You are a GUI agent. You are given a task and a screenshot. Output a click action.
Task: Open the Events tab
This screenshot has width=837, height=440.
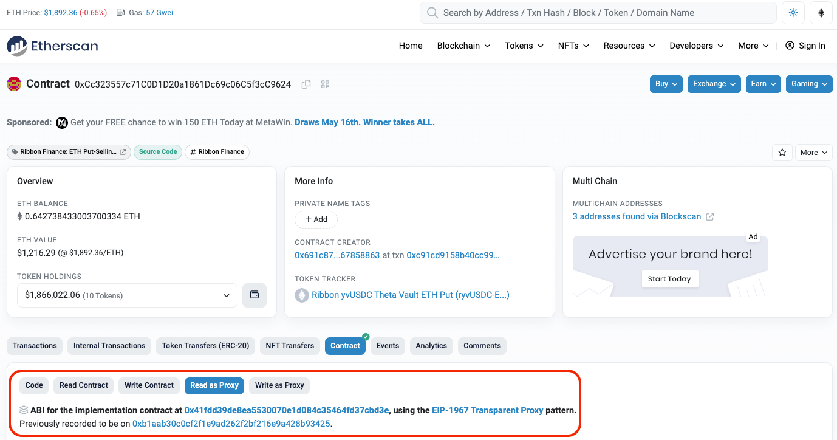point(388,346)
